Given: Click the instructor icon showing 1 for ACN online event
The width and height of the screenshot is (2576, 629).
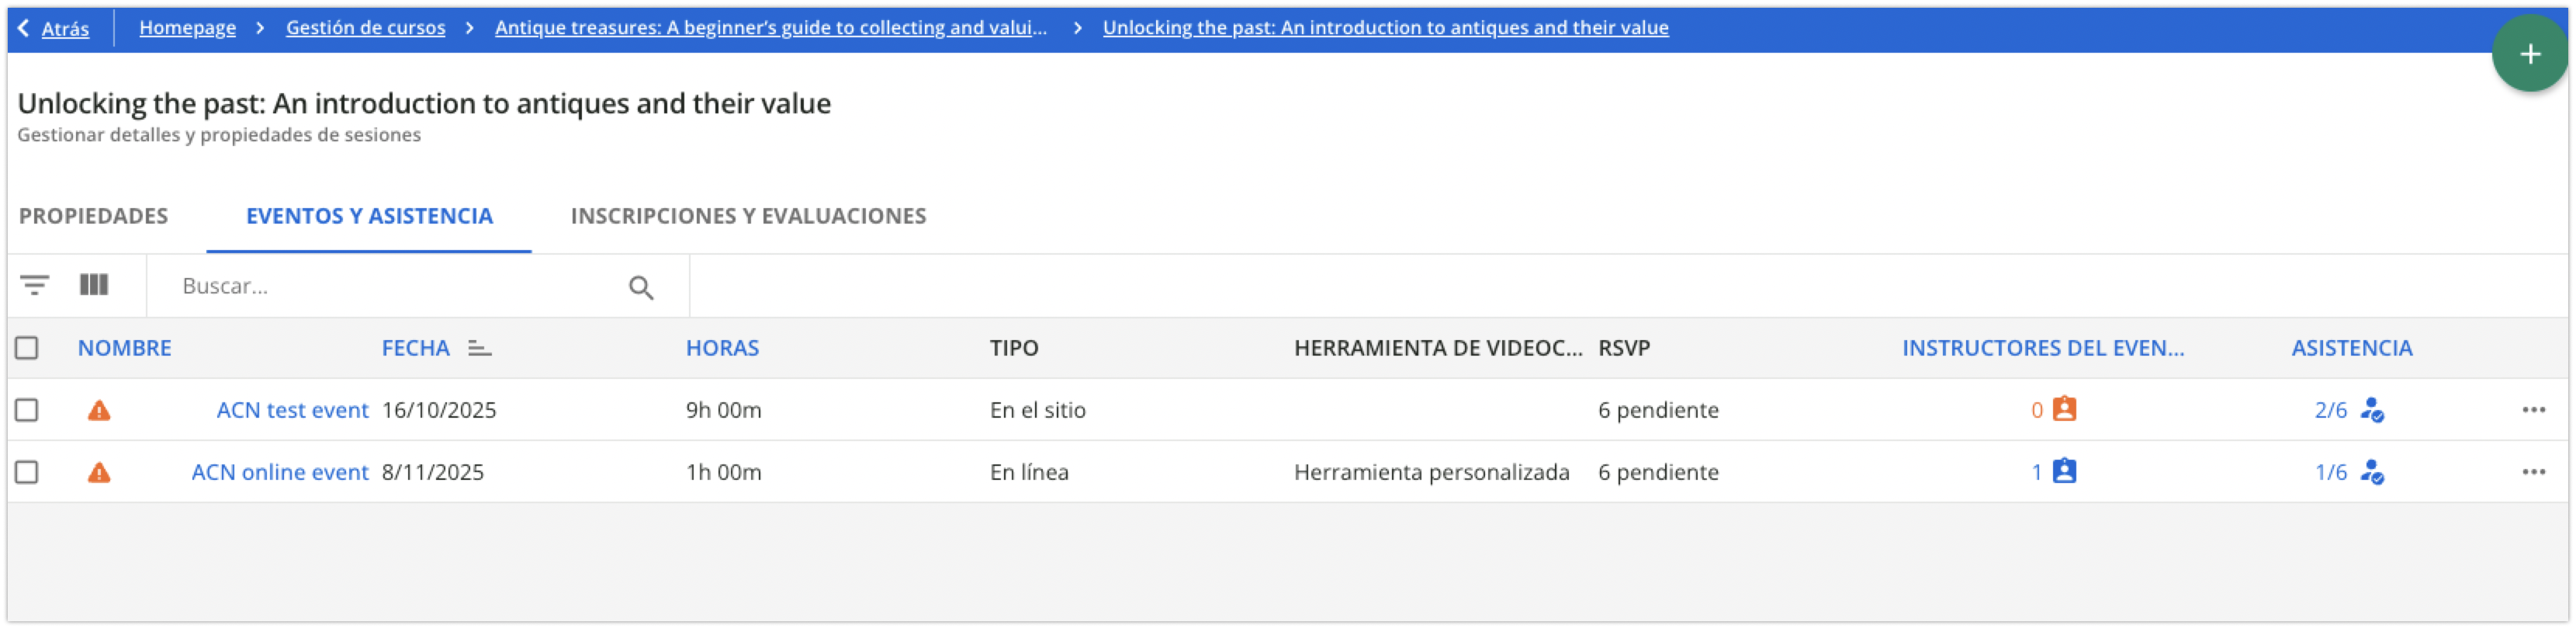Looking at the screenshot, I should (x=2064, y=472).
